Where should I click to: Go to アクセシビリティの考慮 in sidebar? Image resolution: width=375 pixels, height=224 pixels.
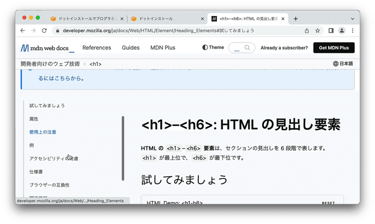54,158
